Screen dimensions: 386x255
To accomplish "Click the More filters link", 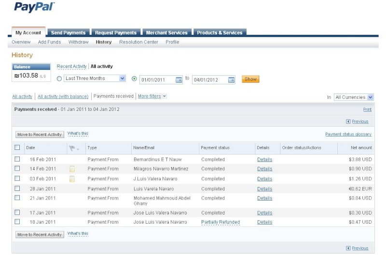I will [150, 96].
